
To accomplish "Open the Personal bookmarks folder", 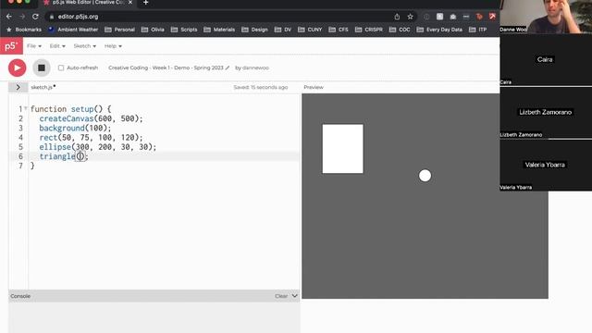I will click(x=119, y=30).
